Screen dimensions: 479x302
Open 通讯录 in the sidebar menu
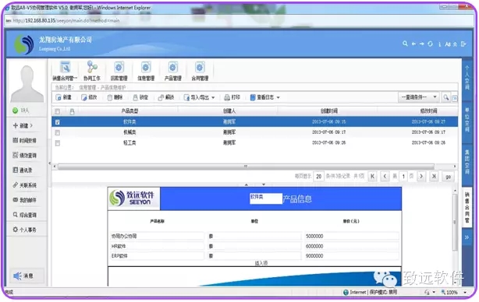pos(23,170)
